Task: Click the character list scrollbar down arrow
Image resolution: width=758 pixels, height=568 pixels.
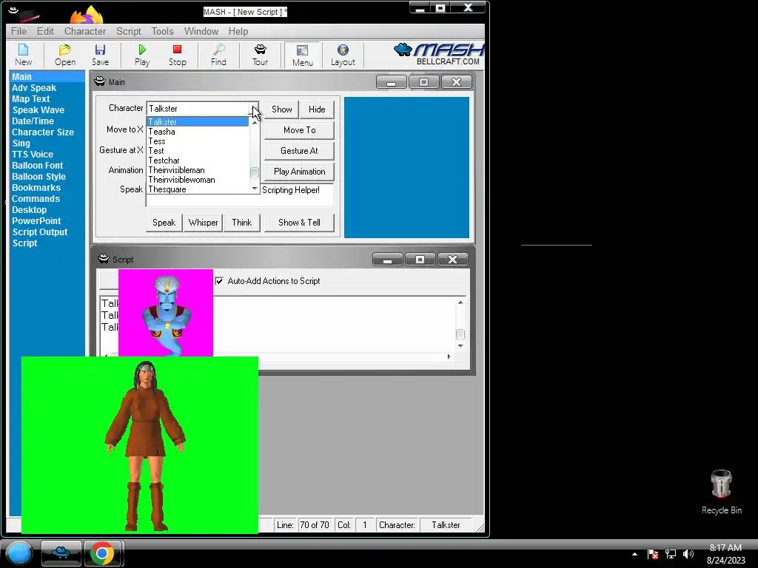Action: tap(255, 189)
